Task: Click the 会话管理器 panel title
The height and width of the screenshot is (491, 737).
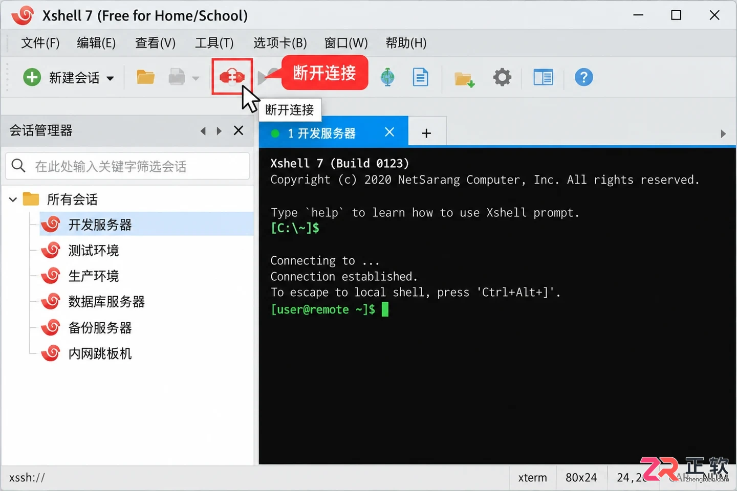Action: [x=41, y=131]
